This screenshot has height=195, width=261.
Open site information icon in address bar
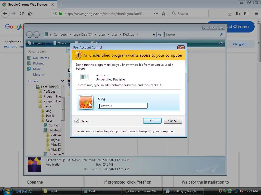pos(55,13)
